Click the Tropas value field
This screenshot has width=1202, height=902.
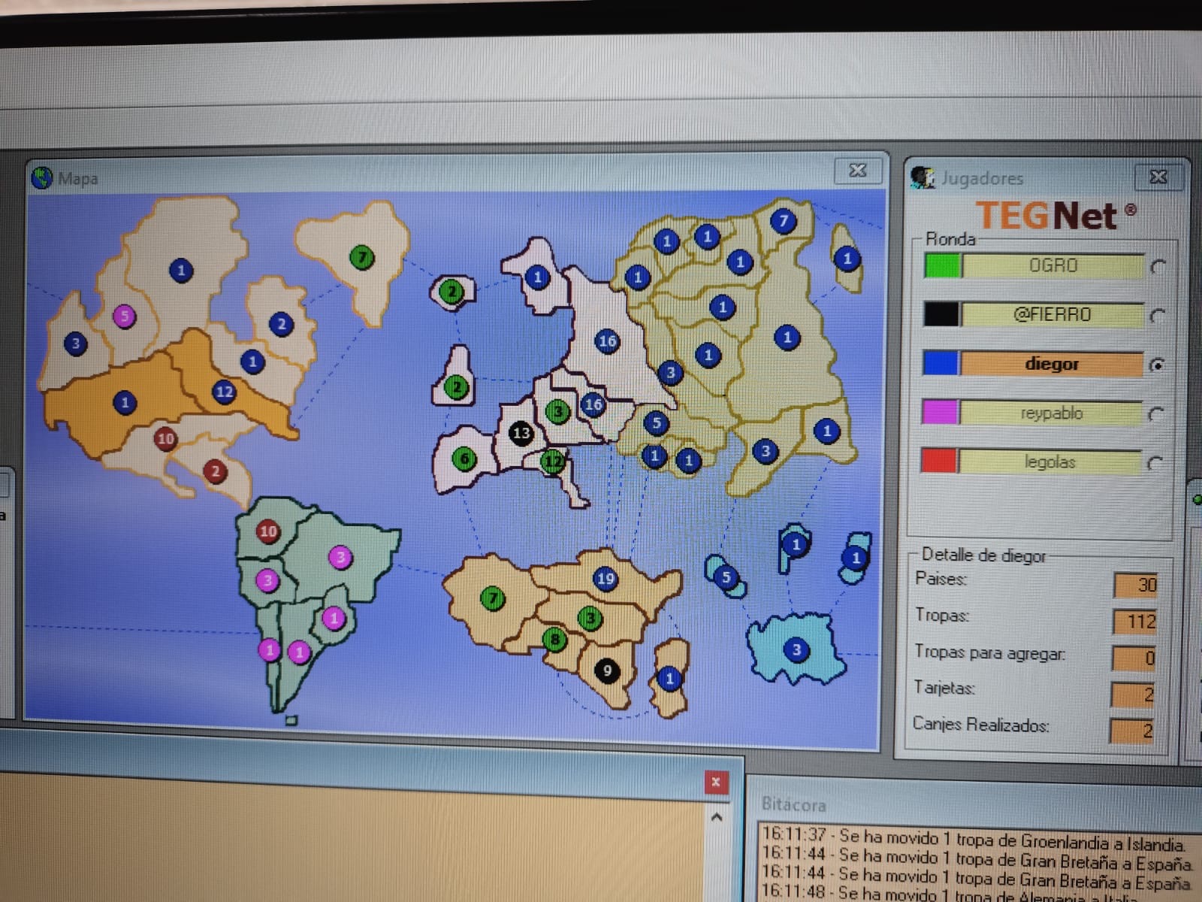pos(1135,622)
